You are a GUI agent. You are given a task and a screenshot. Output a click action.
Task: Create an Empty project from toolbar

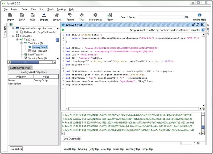click(x=10, y=17)
